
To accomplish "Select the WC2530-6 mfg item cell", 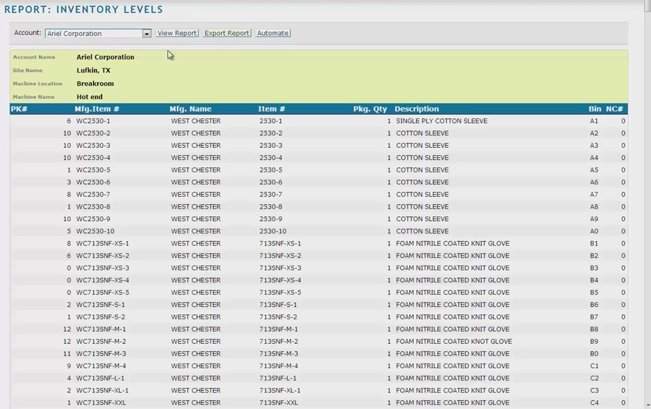I will tap(93, 182).
